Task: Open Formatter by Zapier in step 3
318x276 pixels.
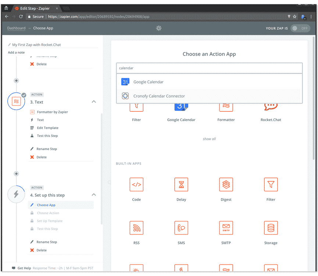Action: (x=52, y=112)
